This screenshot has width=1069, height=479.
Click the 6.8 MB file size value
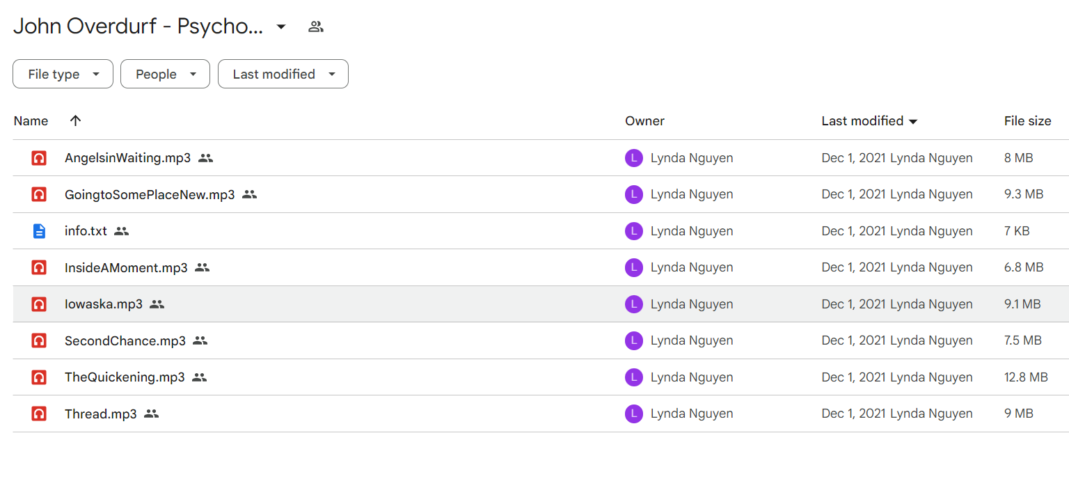(1024, 267)
